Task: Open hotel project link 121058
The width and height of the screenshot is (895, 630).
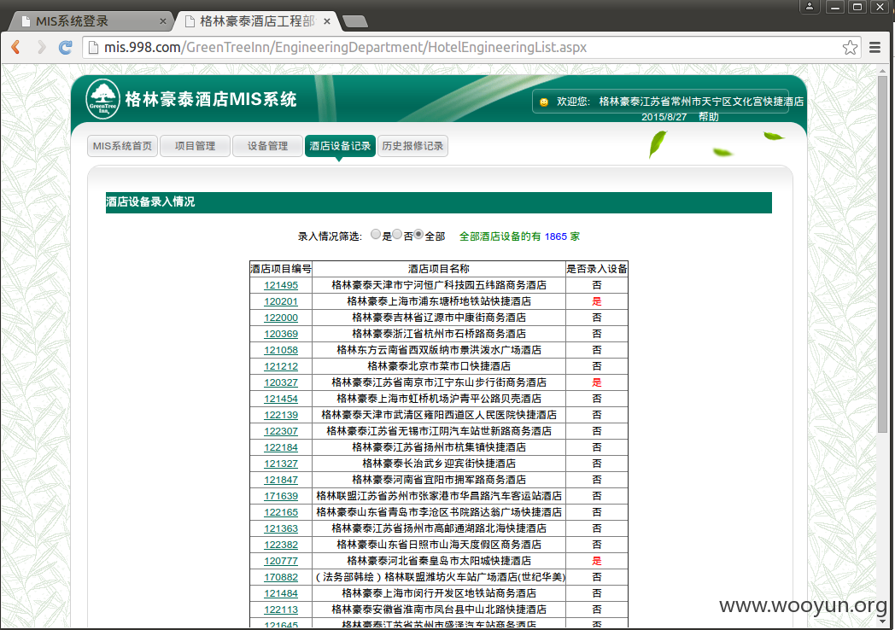Action: coord(281,350)
